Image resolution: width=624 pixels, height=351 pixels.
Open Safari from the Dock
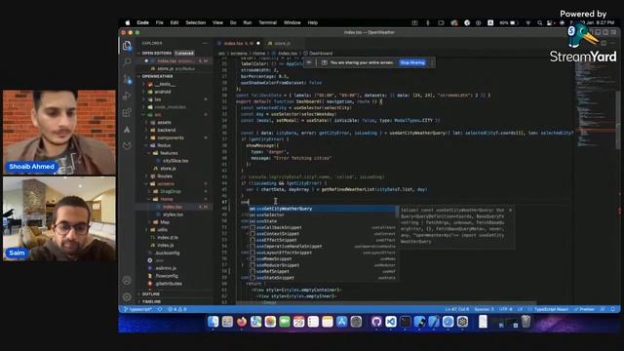[x=448, y=322]
